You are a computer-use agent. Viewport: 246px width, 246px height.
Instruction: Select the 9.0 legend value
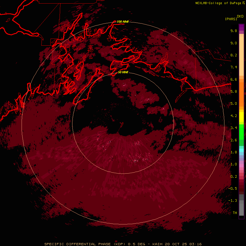[x=234, y=43]
